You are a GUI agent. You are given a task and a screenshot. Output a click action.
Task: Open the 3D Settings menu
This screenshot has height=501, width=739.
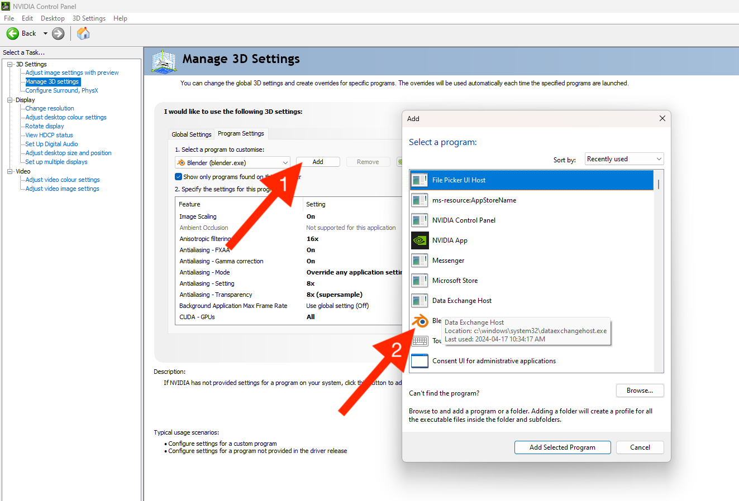coord(89,18)
